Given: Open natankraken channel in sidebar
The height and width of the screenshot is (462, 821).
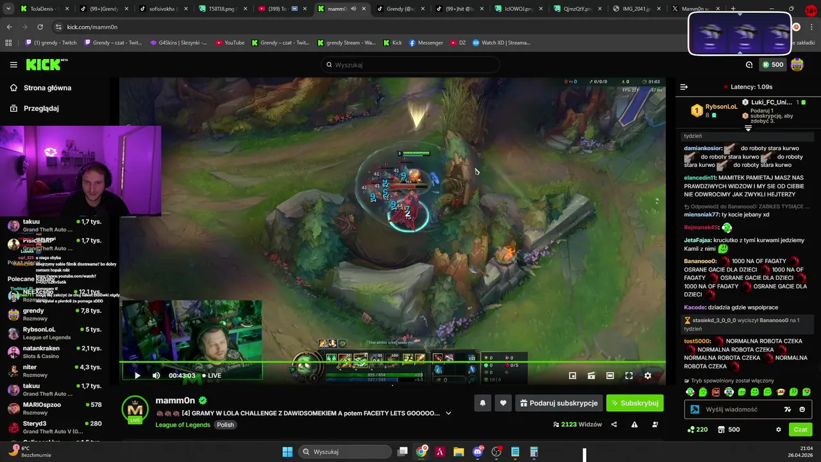Looking at the screenshot, I should pyautogui.click(x=55, y=352).
